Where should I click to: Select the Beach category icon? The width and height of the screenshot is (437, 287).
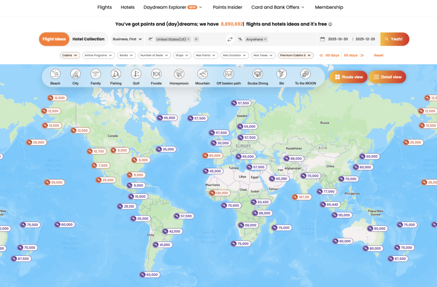[55, 74]
